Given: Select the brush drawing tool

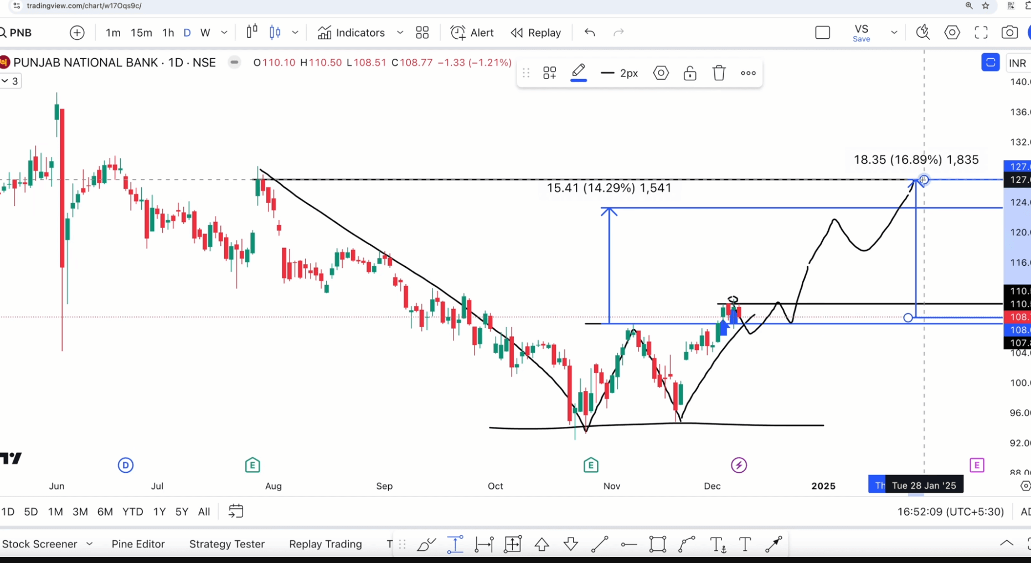Looking at the screenshot, I should (x=426, y=545).
